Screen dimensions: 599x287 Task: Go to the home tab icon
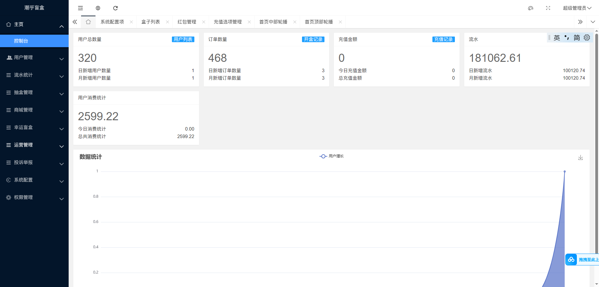pyautogui.click(x=88, y=22)
